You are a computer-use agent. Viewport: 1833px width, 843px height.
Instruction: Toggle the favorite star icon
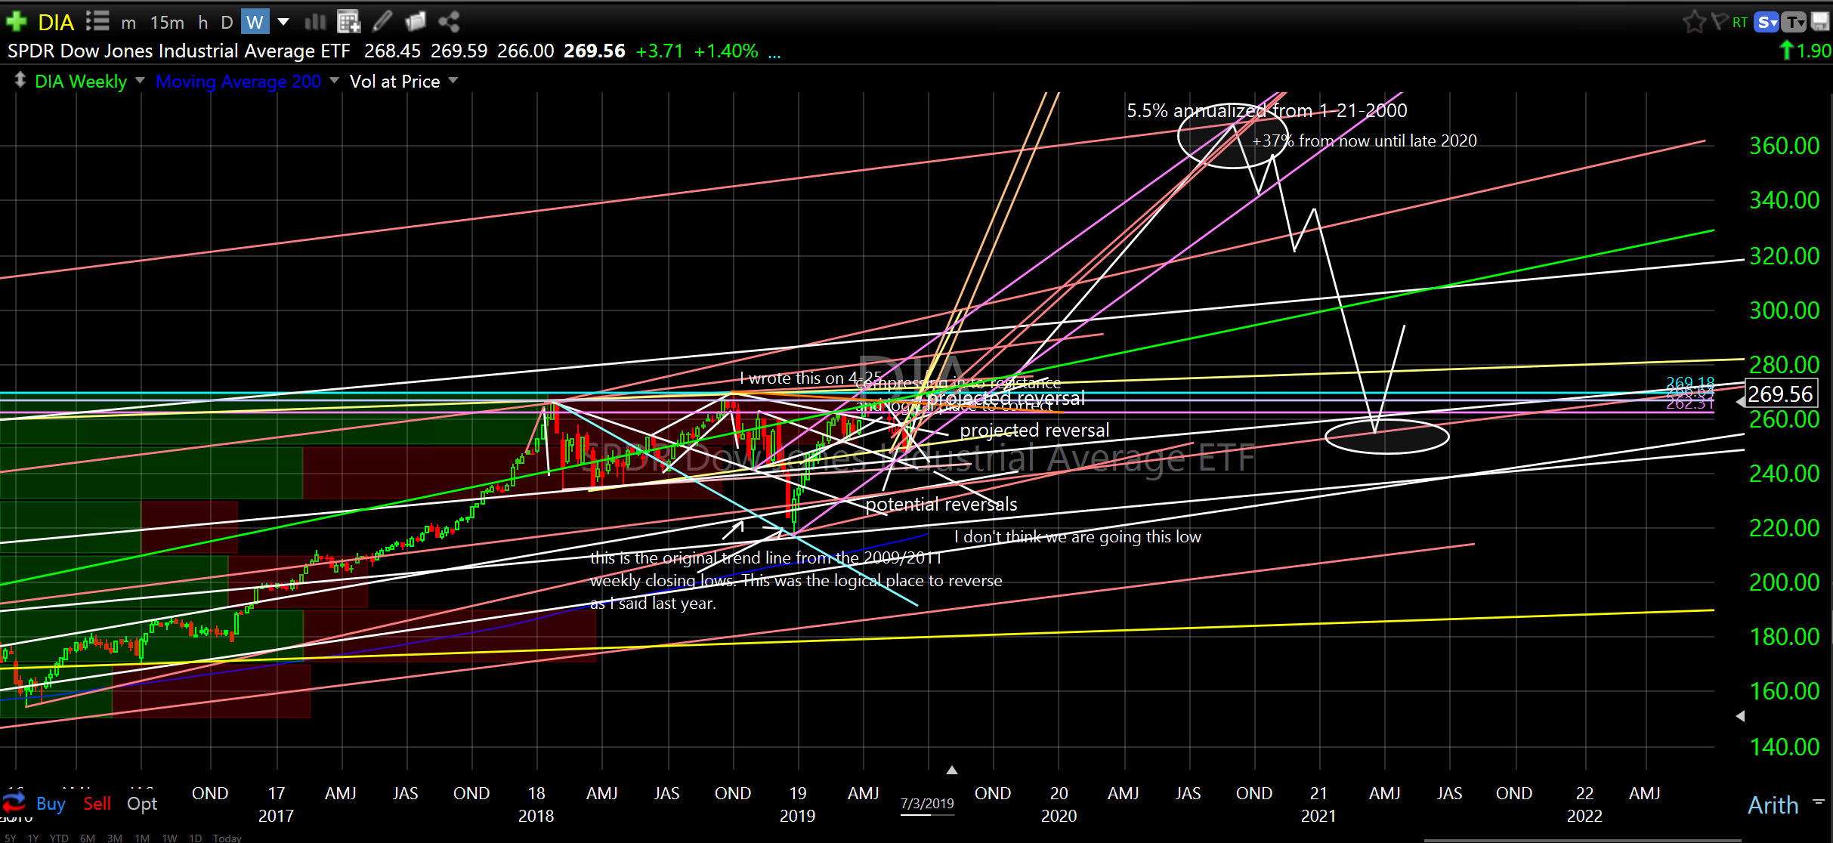point(1693,22)
